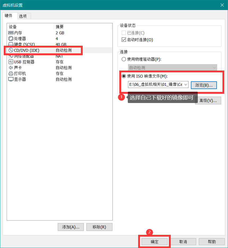Select the 打印机 printer icon
The width and height of the screenshot is (228, 248).
[11, 73]
